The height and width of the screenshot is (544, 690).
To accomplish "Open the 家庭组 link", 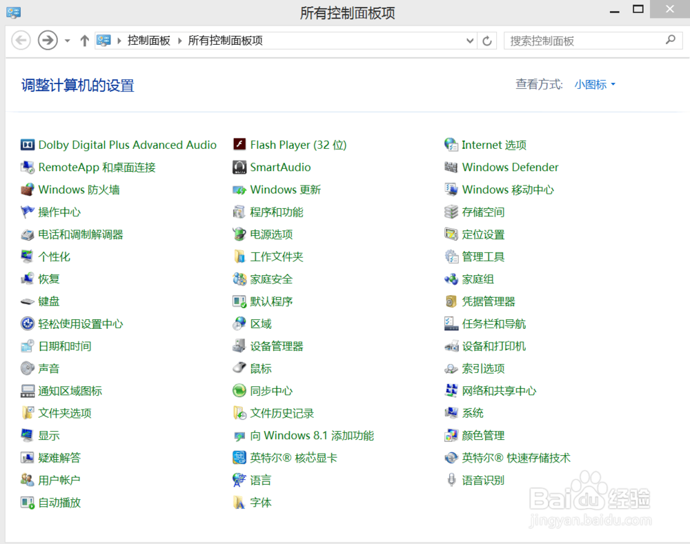I will pos(477,279).
